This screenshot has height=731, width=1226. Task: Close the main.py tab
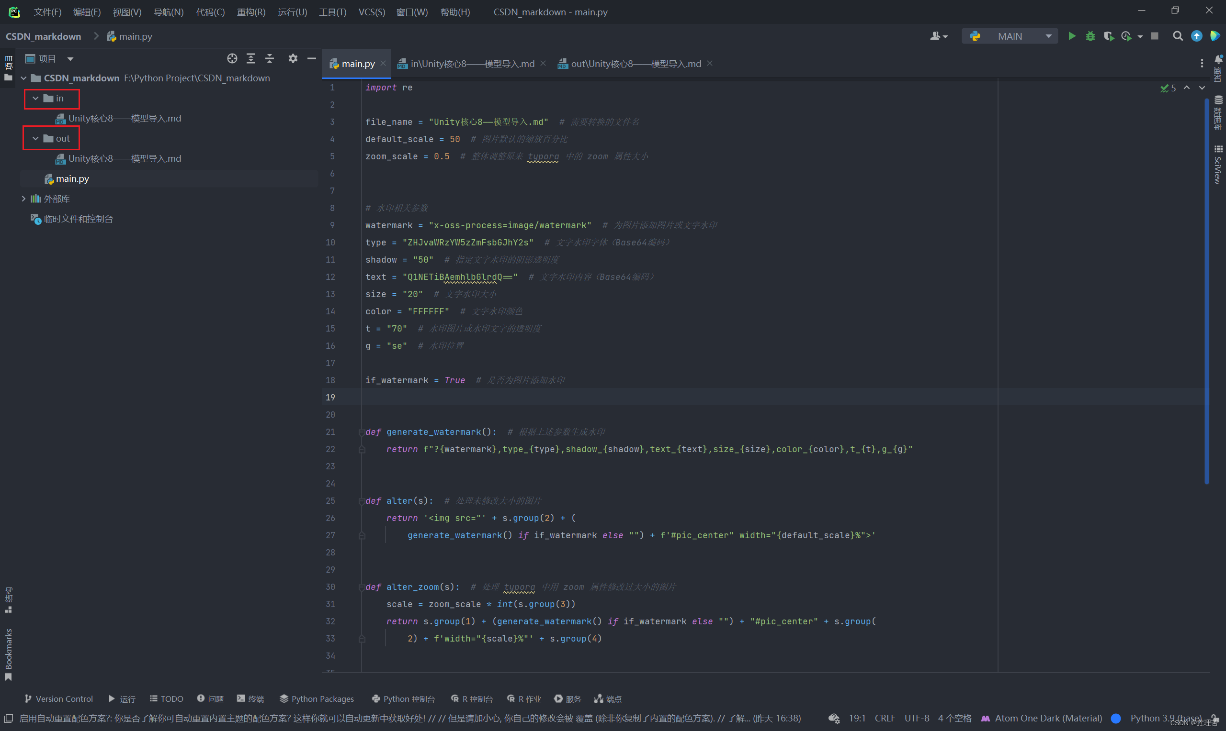(x=383, y=64)
